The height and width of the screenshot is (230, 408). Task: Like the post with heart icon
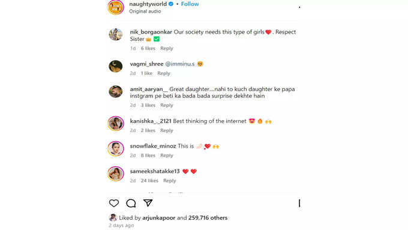click(x=114, y=203)
